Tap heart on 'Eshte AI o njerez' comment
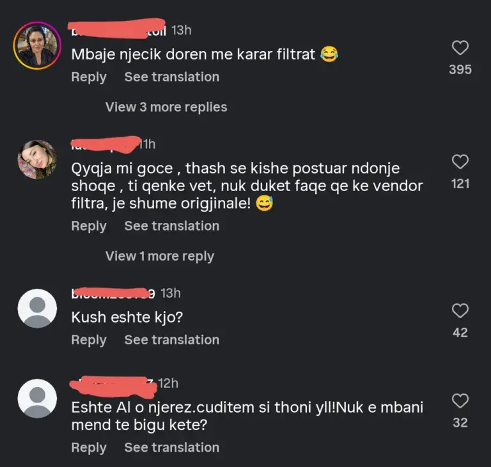This screenshot has width=491, height=467. pyautogui.click(x=460, y=401)
